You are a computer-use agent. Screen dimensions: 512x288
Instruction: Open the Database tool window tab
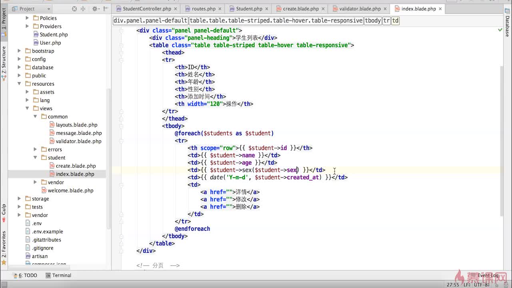507,24
